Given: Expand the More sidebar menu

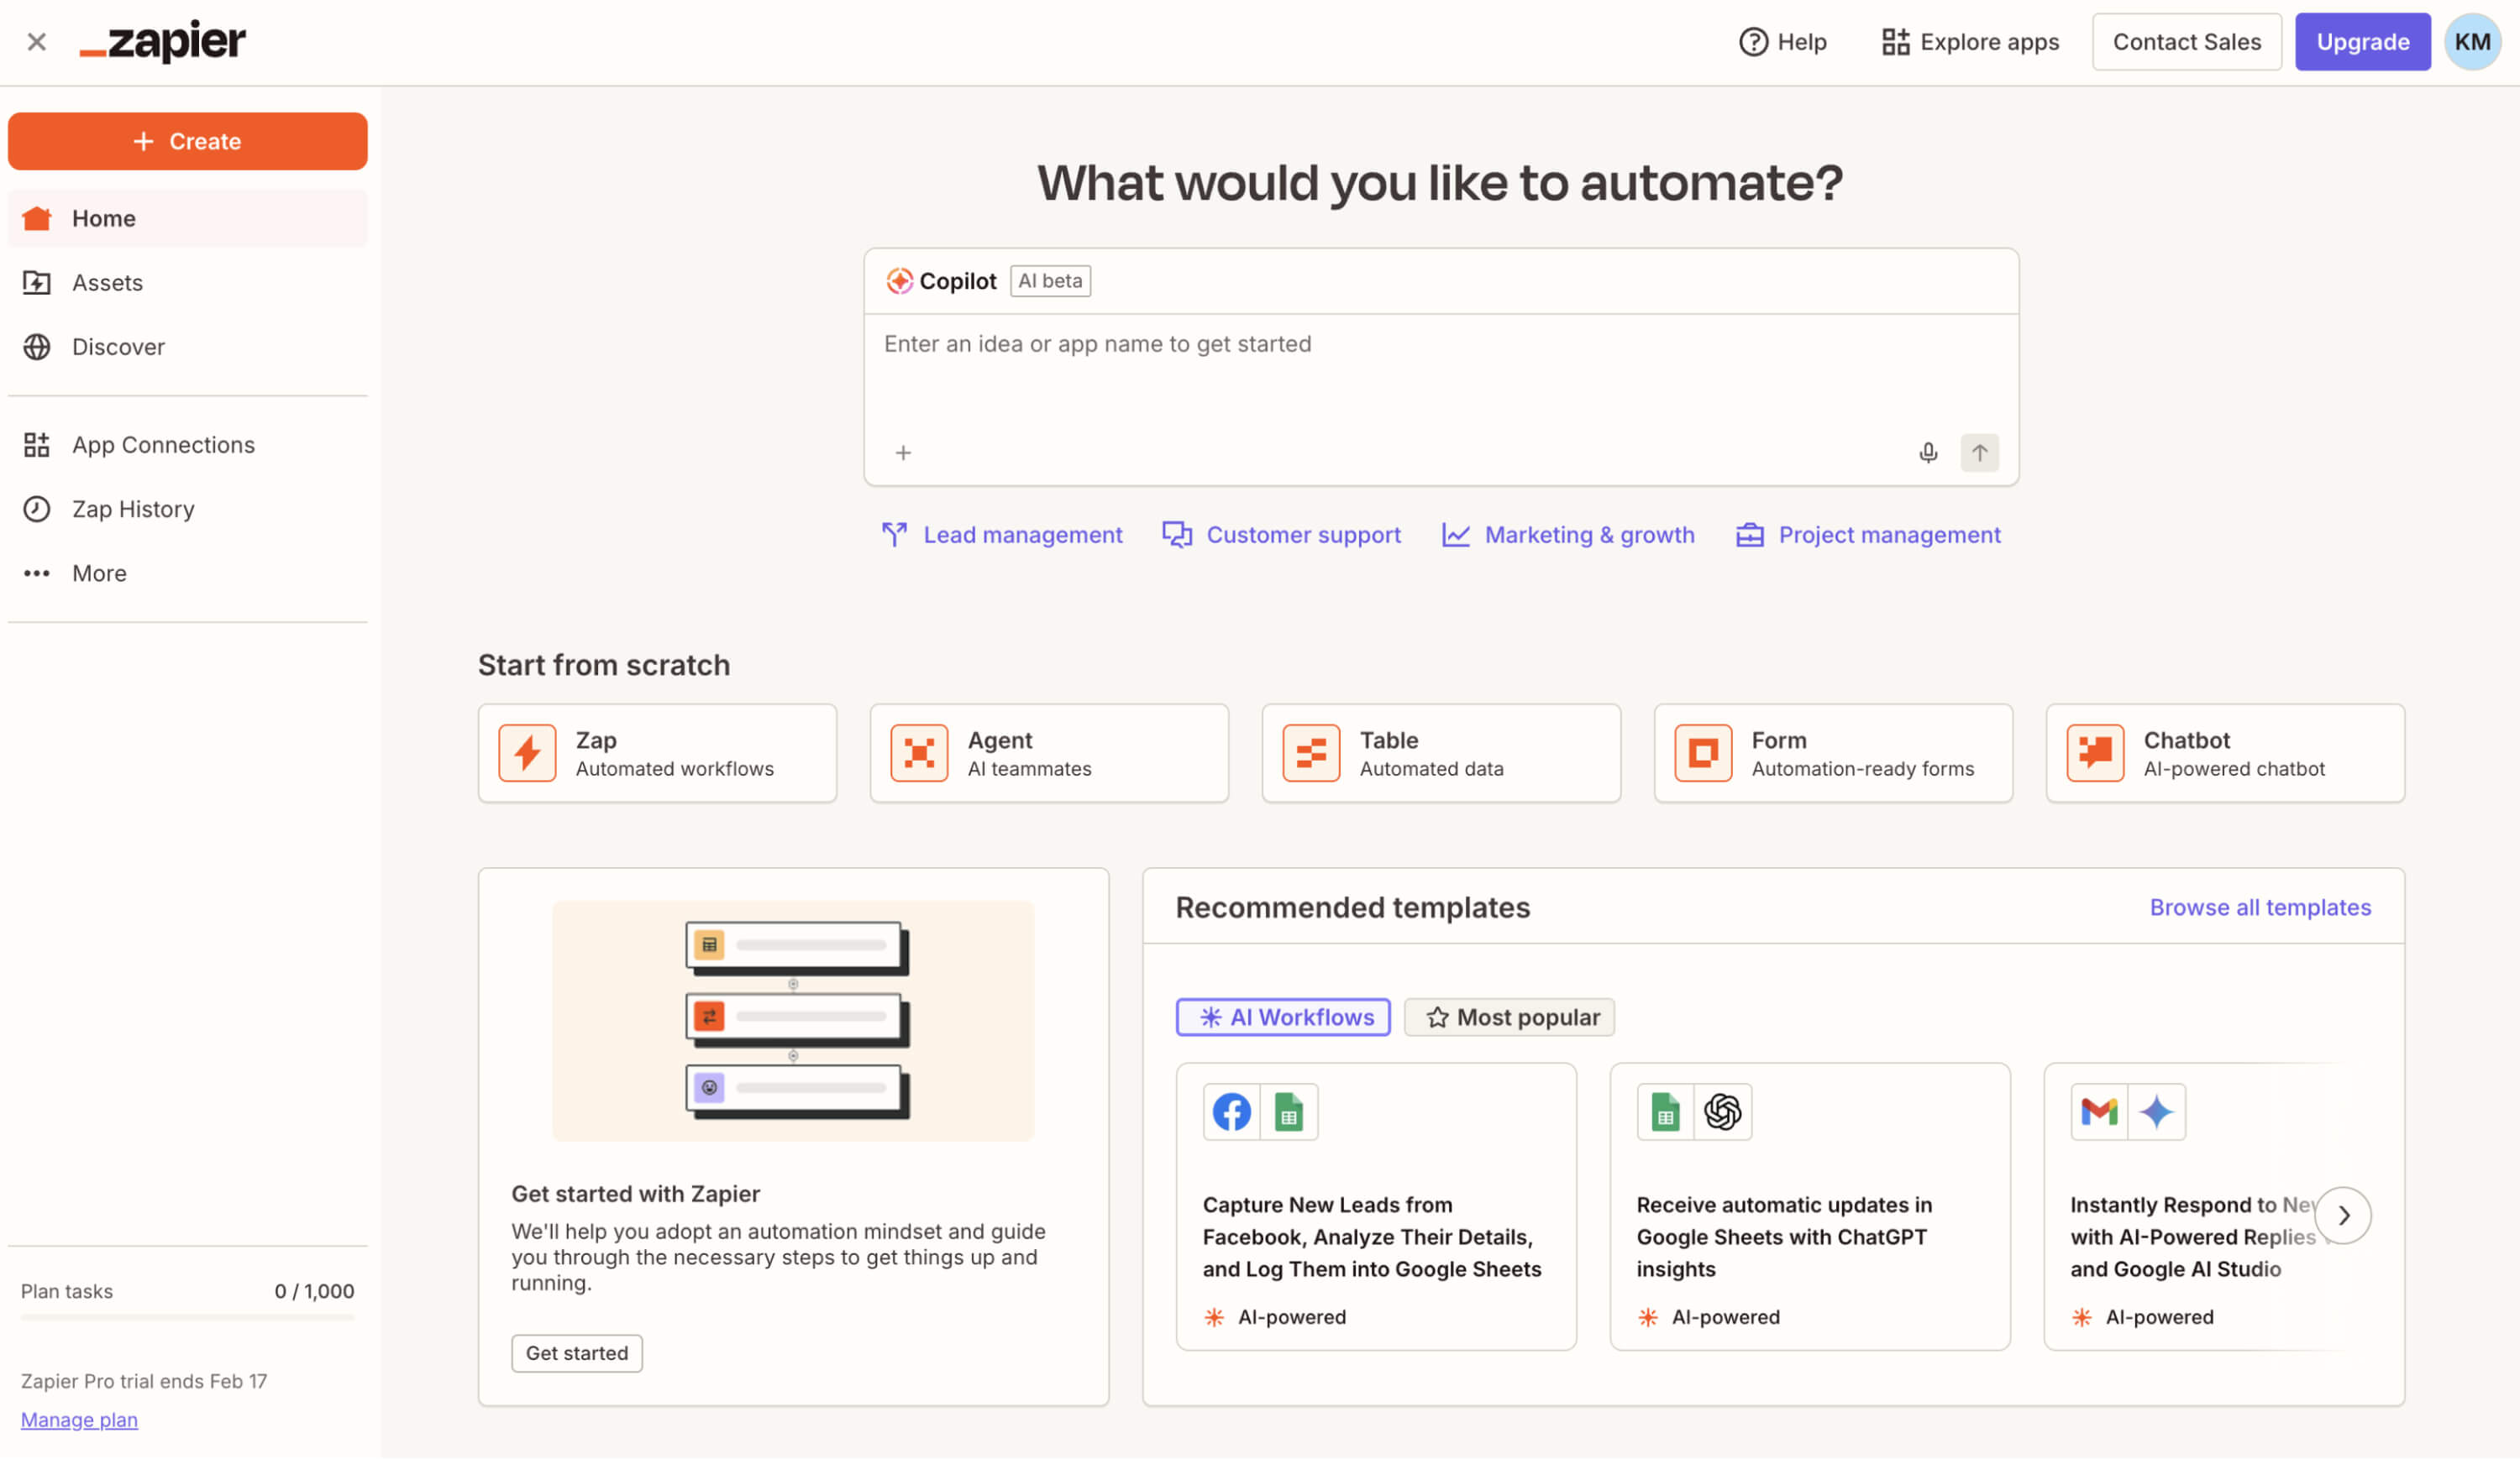Looking at the screenshot, I should (x=99, y=573).
